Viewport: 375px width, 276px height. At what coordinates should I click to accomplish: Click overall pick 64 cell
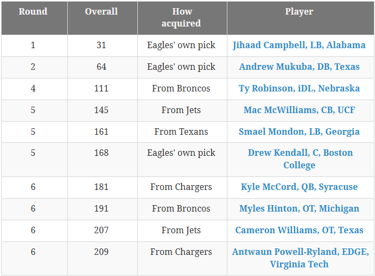[x=101, y=67]
